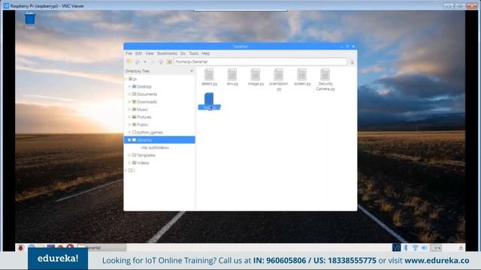This screenshot has height=270, width=481.
Task: Expand the Downloads folder in the tree
Action: point(129,102)
